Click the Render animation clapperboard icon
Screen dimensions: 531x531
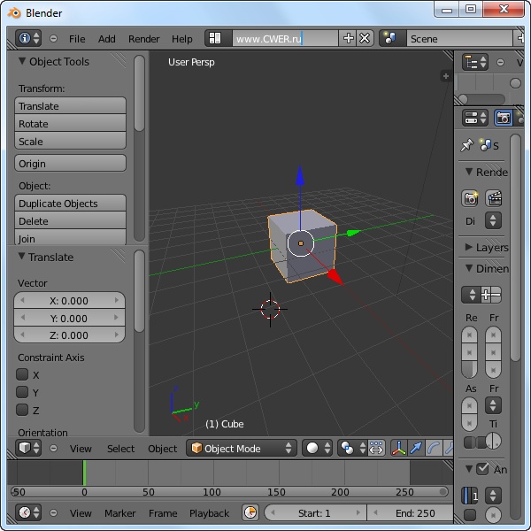pos(495,198)
